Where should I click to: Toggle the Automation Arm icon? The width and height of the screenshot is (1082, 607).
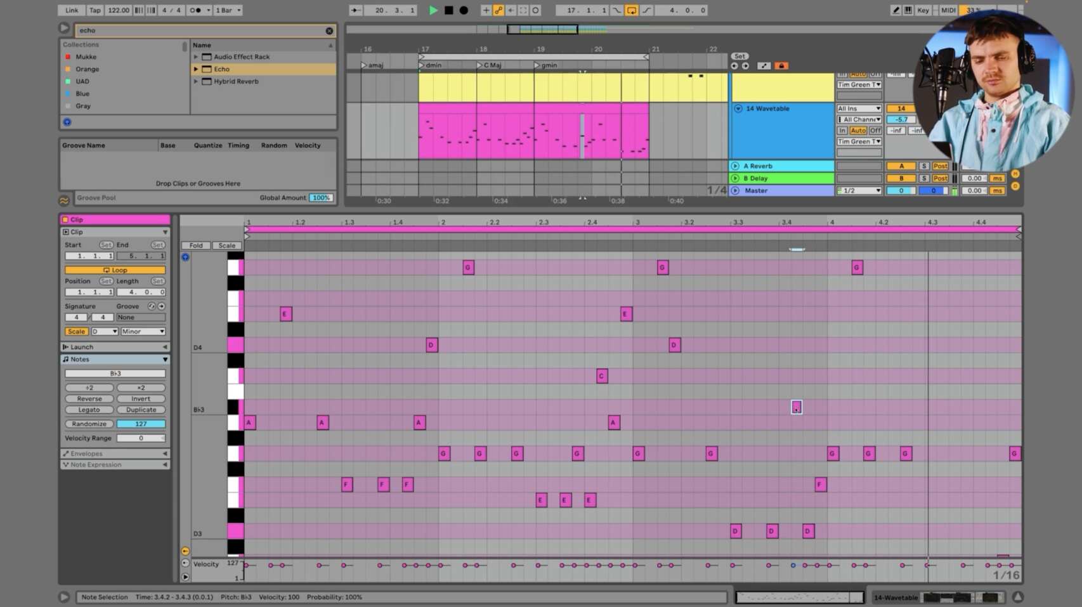(x=499, y=10)
